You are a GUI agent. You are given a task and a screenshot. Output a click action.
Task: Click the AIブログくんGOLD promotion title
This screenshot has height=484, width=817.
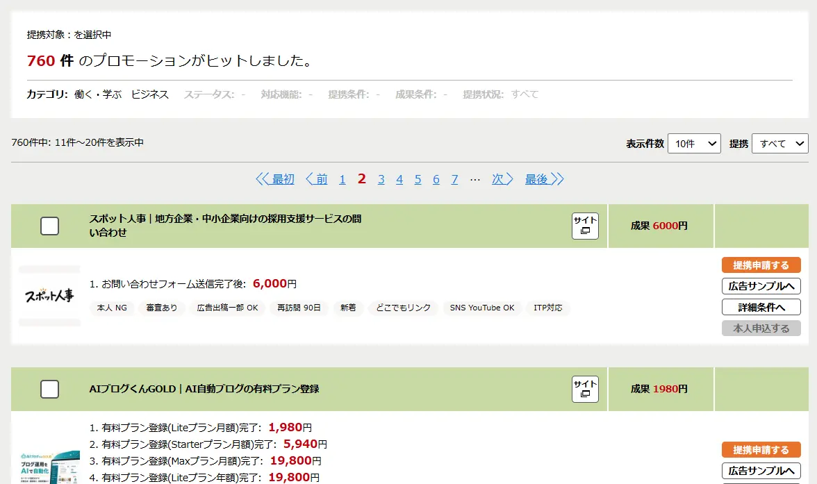tap(204, 389)
